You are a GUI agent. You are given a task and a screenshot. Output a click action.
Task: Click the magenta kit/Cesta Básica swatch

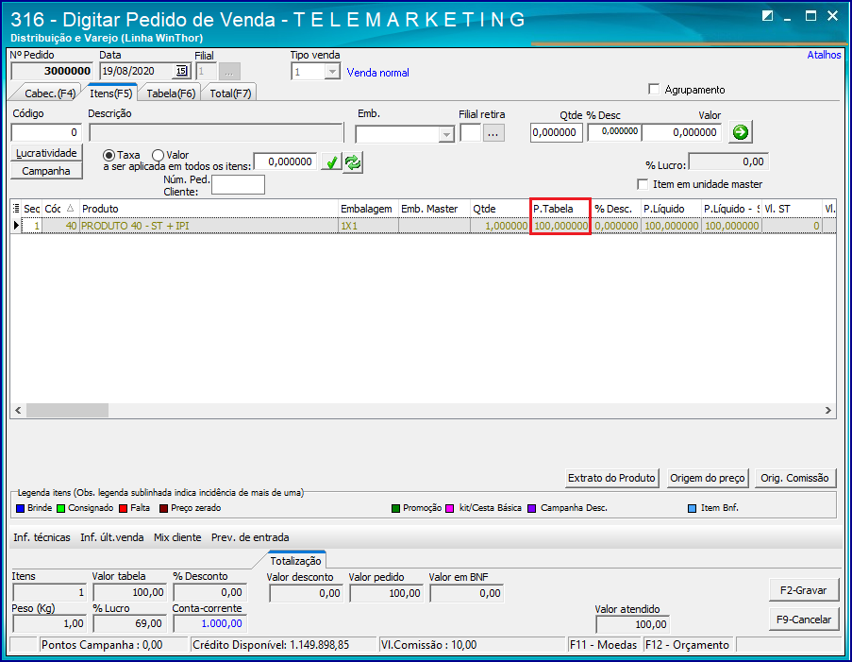[450, 509]
